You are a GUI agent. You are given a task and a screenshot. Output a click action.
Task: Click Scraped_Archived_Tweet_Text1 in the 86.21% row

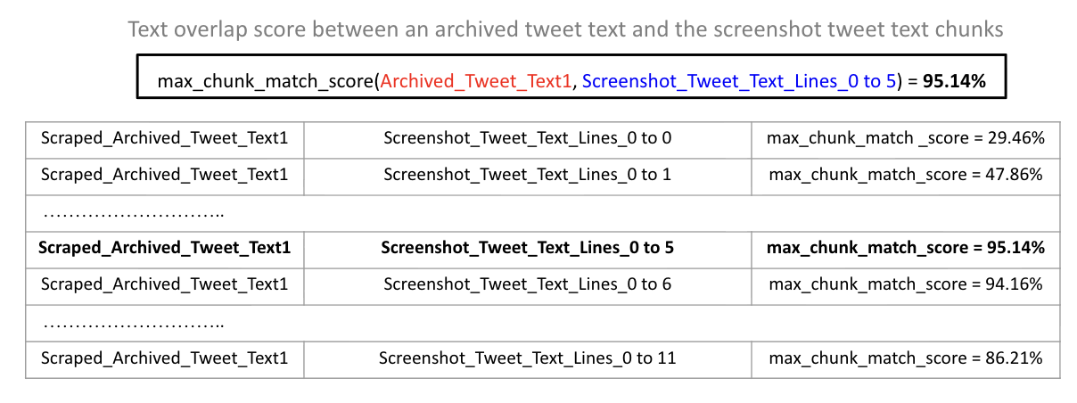pyautogui.click(x=164, y=358)
